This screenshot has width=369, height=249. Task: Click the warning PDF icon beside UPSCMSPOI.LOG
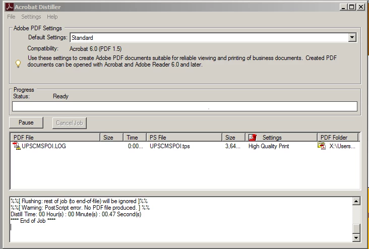pos(17,146)
